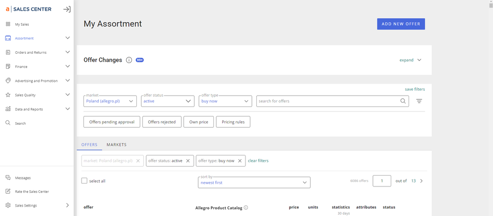The width and height of the screenshot is (493, 216).
Task: Open My Sales from the sidebar
Action: pyautogui.click(x=22, y=24)
